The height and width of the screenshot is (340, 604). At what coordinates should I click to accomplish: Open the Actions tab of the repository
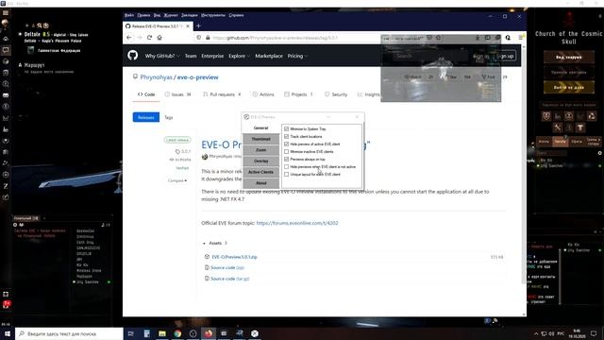coord(263,94)
